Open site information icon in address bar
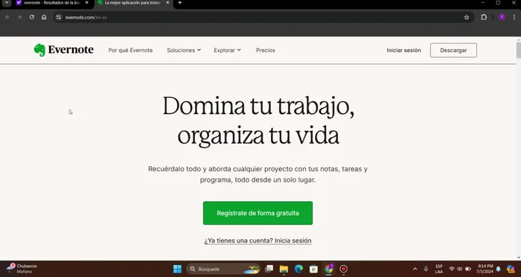The image size is (521, 277). (59, 17)
